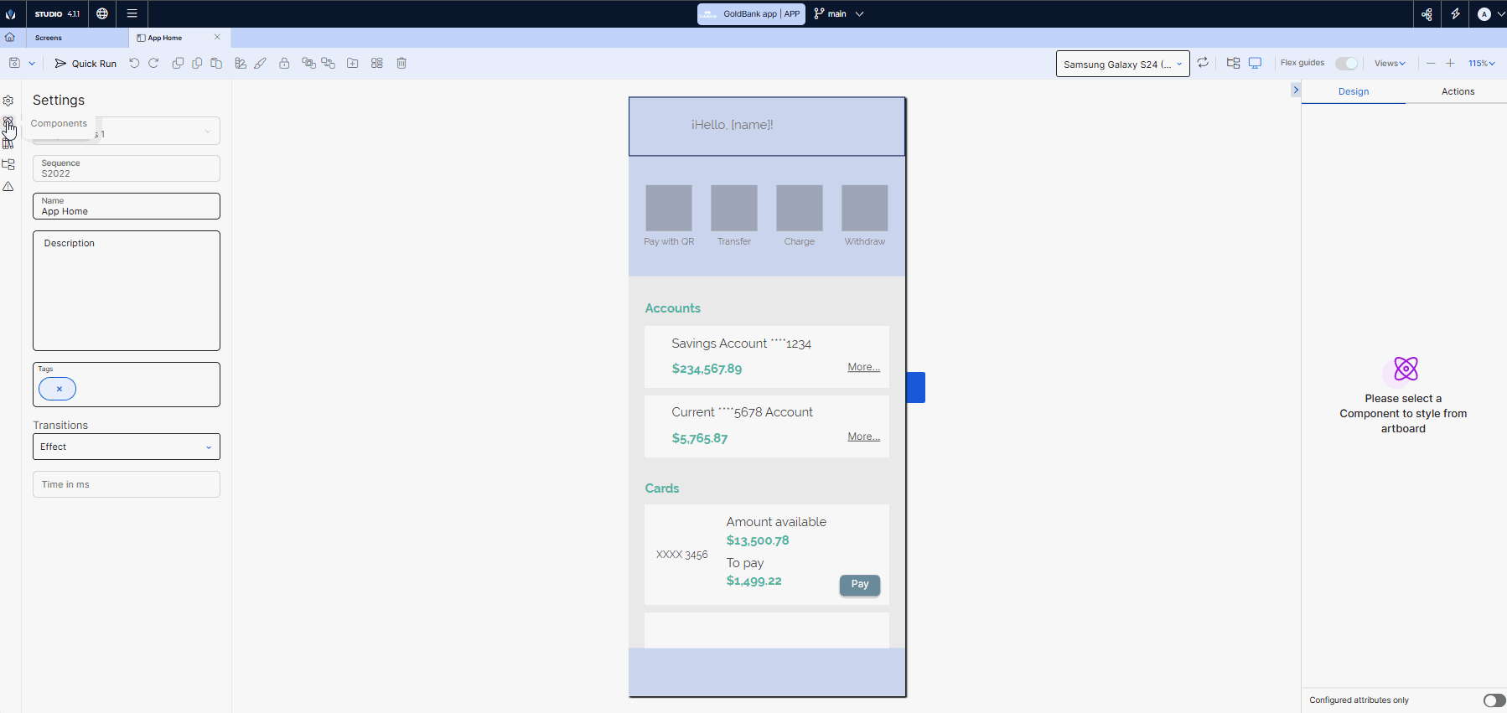1507x713 pixels.
Task: Enable Configured attributes only toggle
Action: pos(1494,700)
